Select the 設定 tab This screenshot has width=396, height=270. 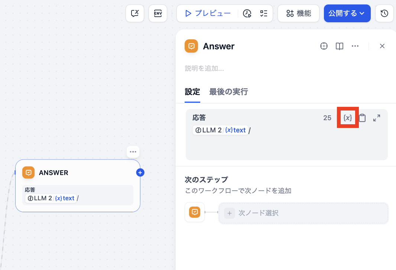click(x=192, y=92)
